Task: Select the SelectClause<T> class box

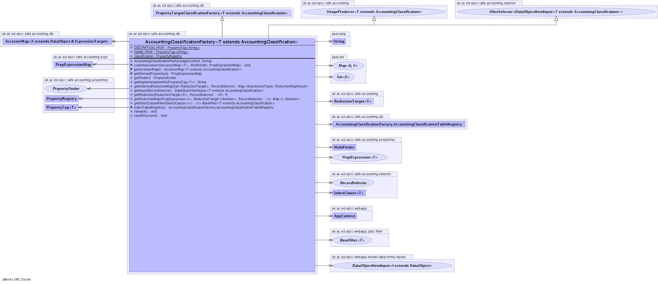Action: [349, 193]
